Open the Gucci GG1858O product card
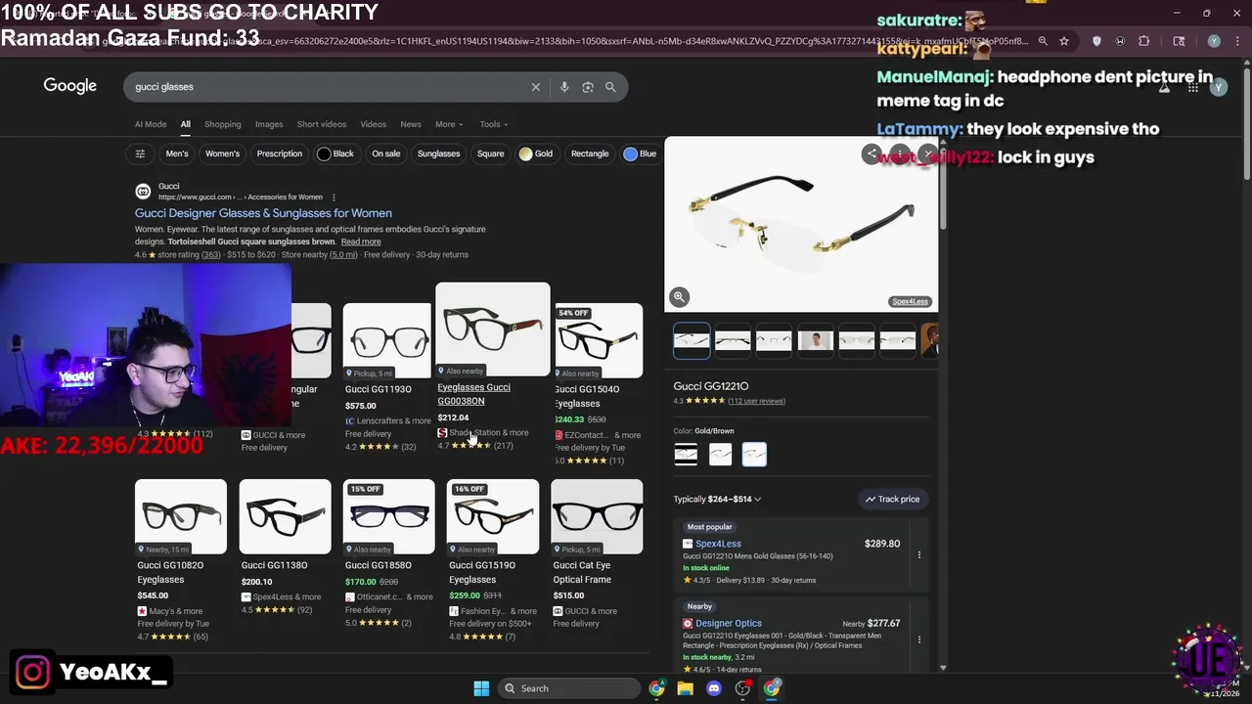 pos(388,554)
